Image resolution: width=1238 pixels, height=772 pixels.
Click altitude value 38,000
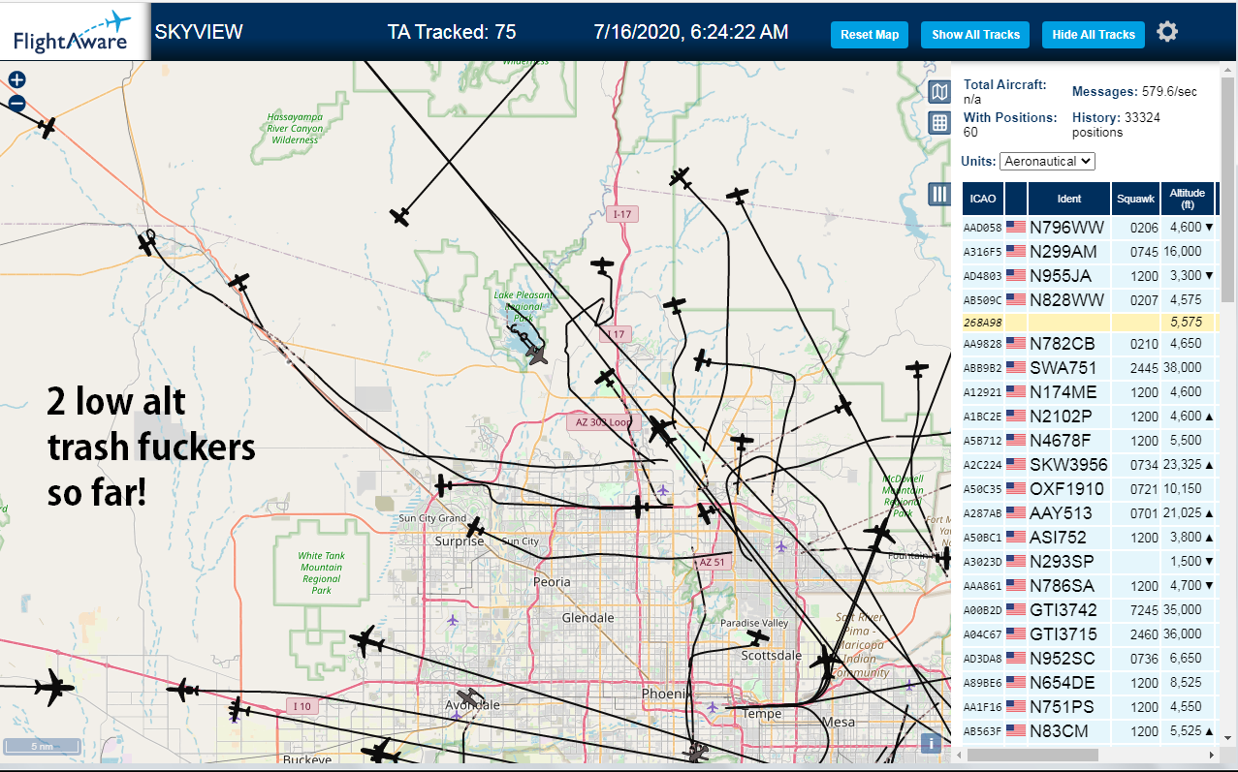[x=1183, y=368]
